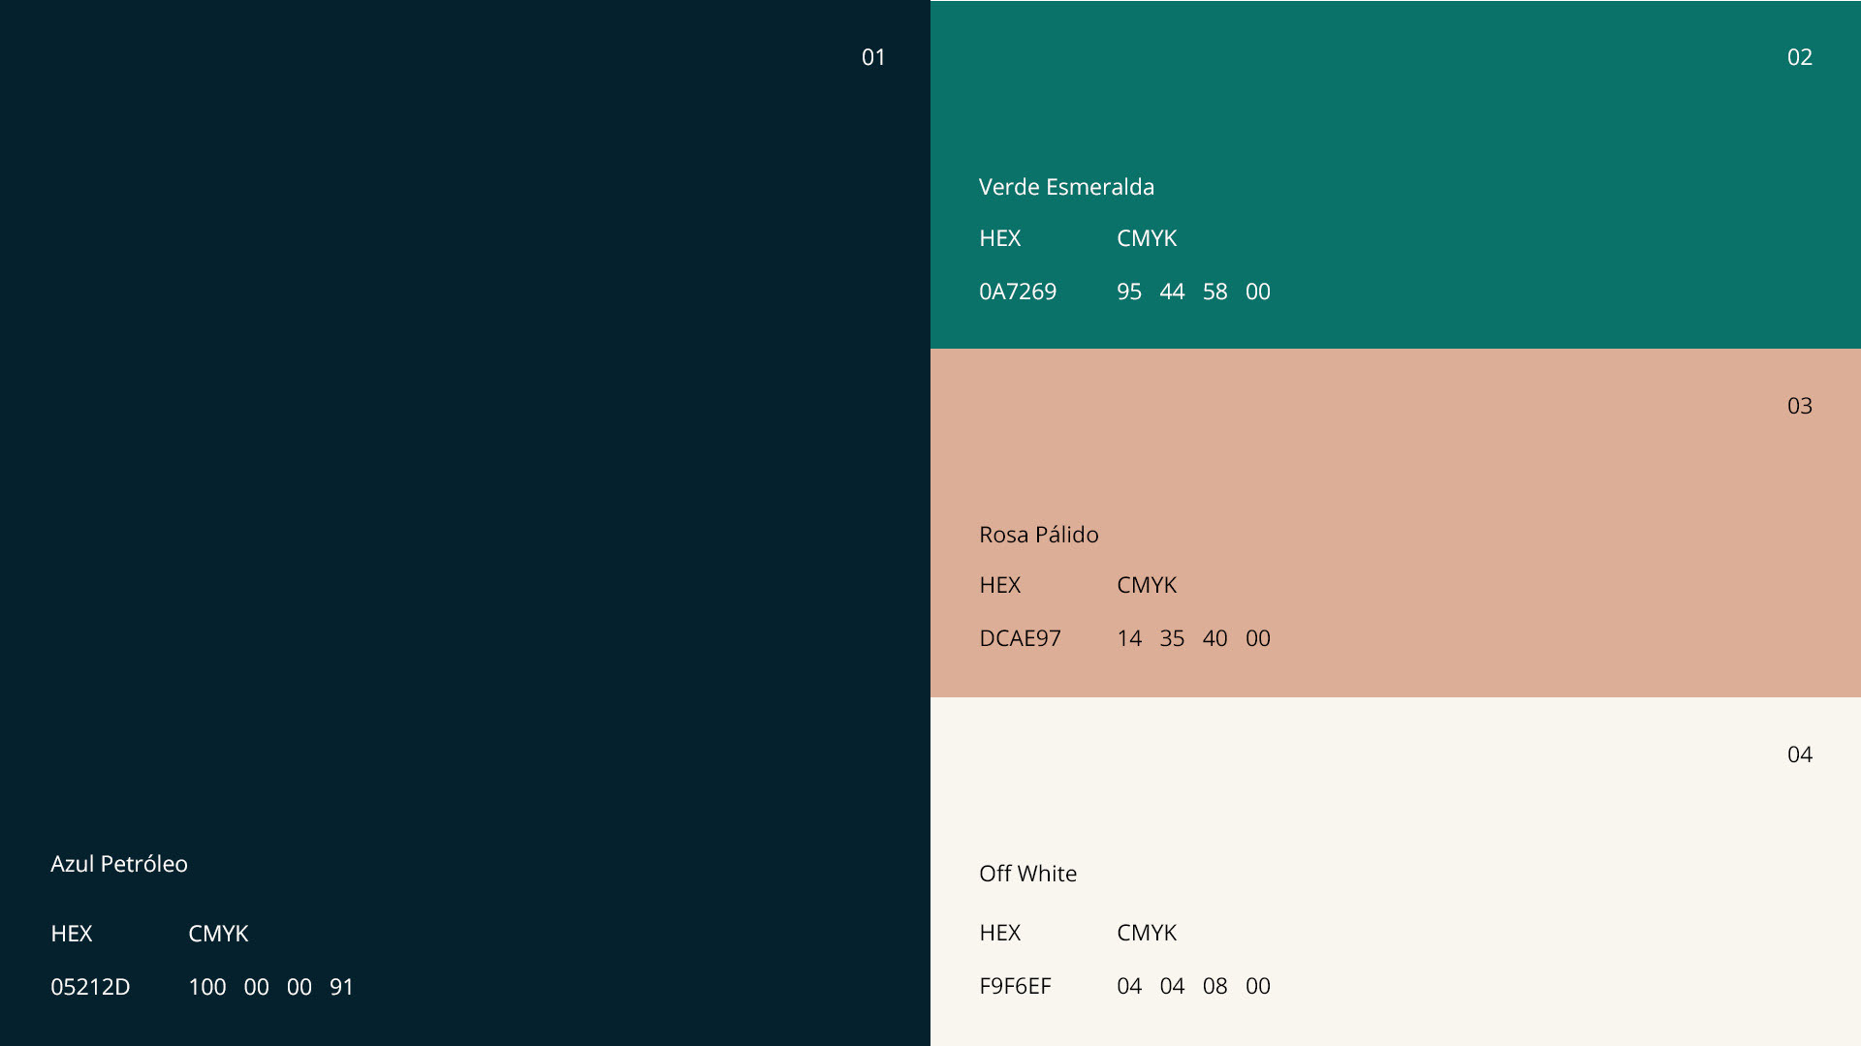Click the 05212D hex code
The height and width of the screenshot is (1046, 1861).
90,987
